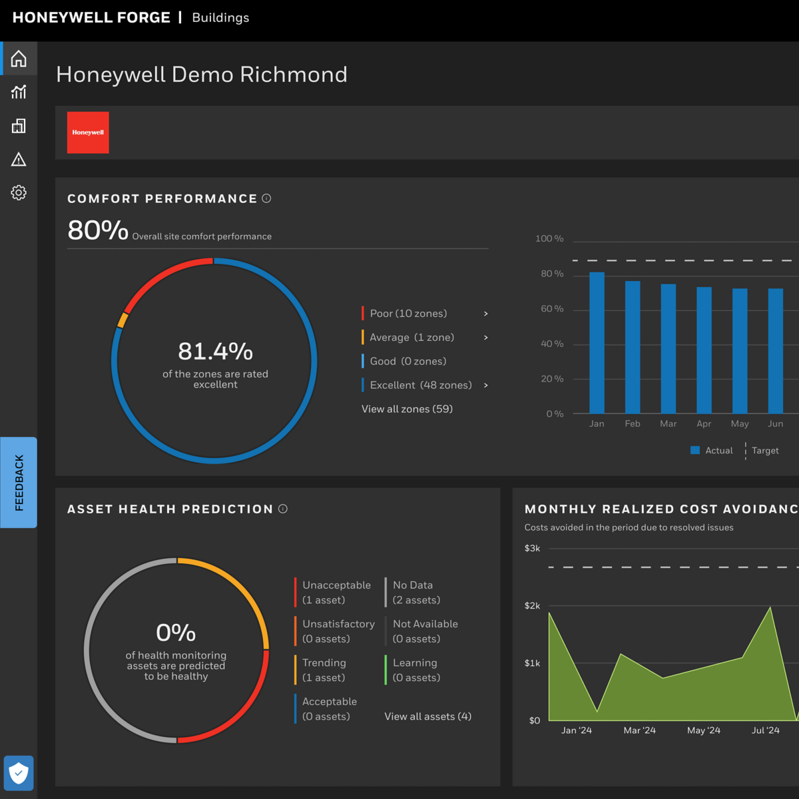
Task: Select Good (0 zones) label
Action: pyautogui.click(x=408, y=362)
